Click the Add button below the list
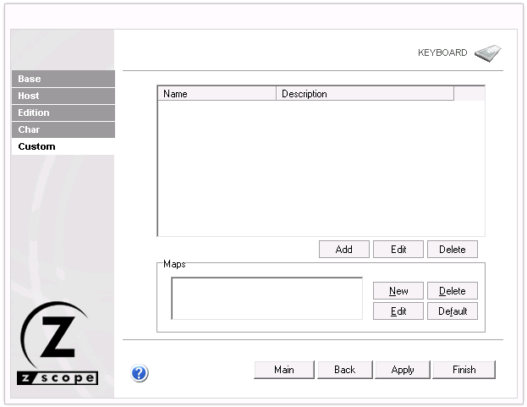Viewport: 527px width, 407px height. click(343, 250)
